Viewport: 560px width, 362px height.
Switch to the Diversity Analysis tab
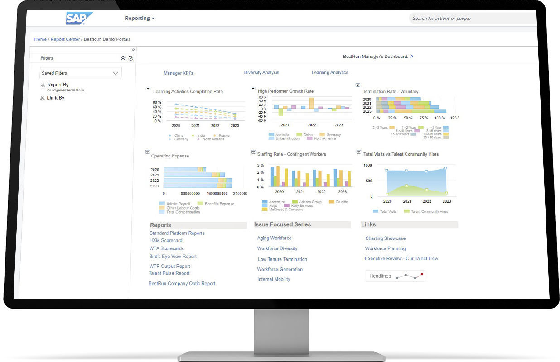(261, 72)
